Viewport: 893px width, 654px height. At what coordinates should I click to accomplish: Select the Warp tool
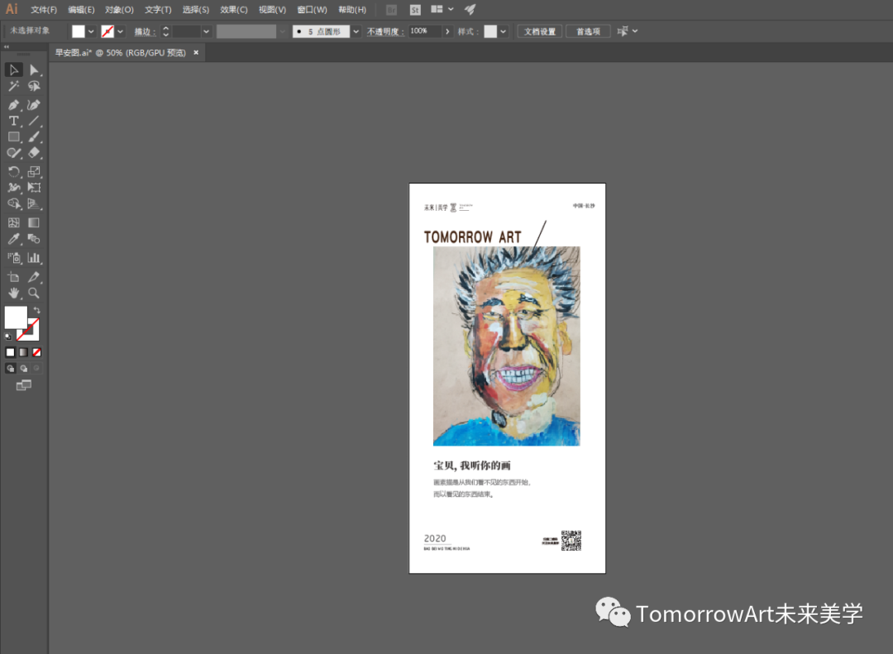click(x=14, y=188)
